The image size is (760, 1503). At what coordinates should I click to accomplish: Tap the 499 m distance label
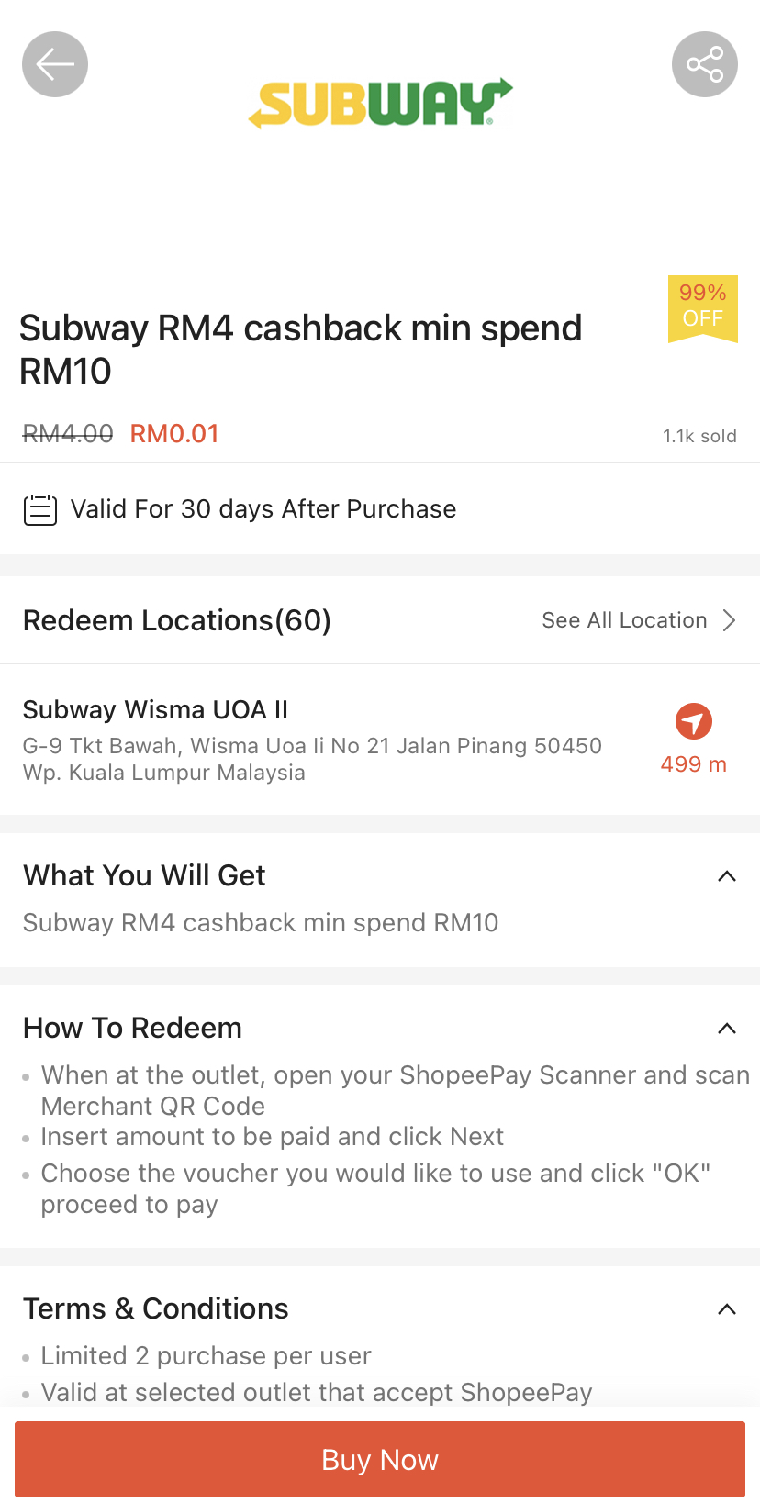point(694,764)
